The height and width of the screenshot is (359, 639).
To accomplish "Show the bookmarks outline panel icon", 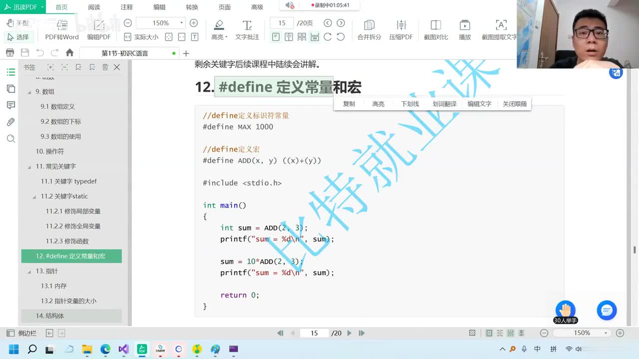I will (10, 72).
